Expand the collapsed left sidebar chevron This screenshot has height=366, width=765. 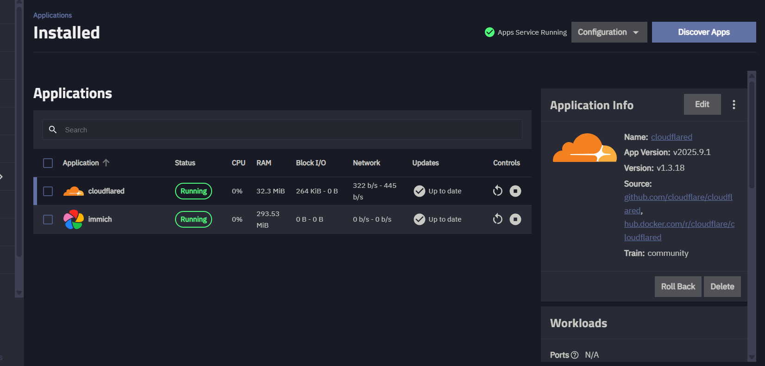(x=1, y=177)
